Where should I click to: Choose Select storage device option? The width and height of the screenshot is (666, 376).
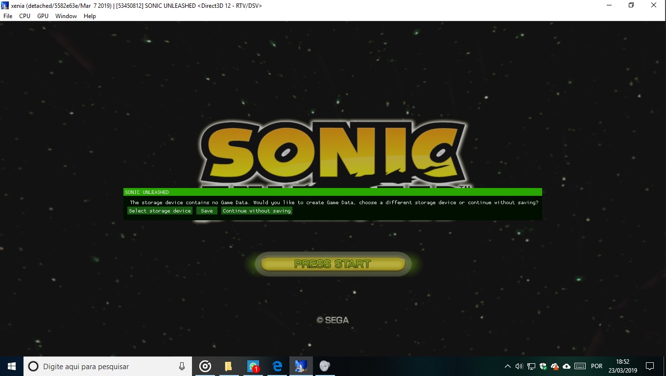click(x=160, y=211)
